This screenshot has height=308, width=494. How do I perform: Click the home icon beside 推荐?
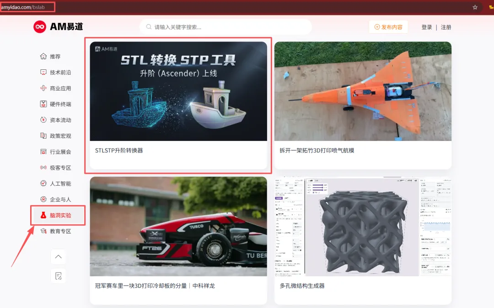[43, 56]
